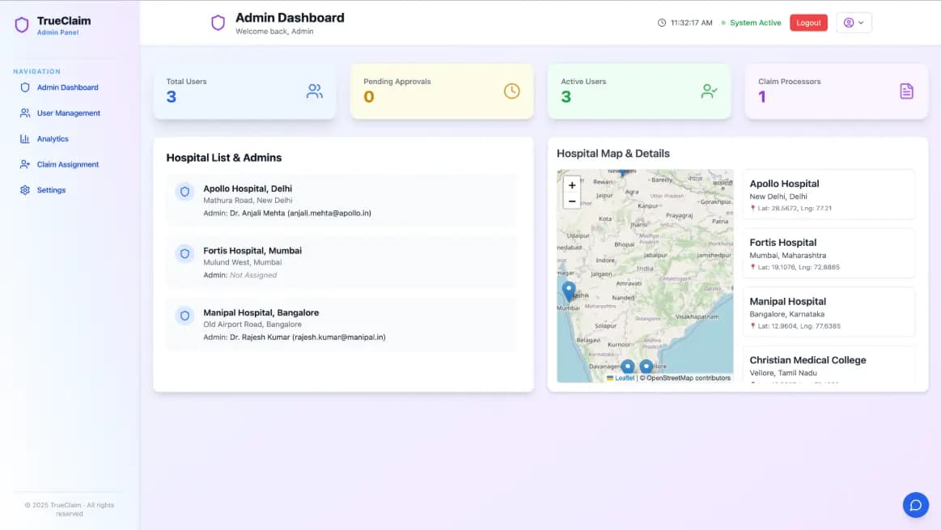941x530 pixels.
Task: Click the document icon on Claim Processors card
Action: [x=905, y=91]
